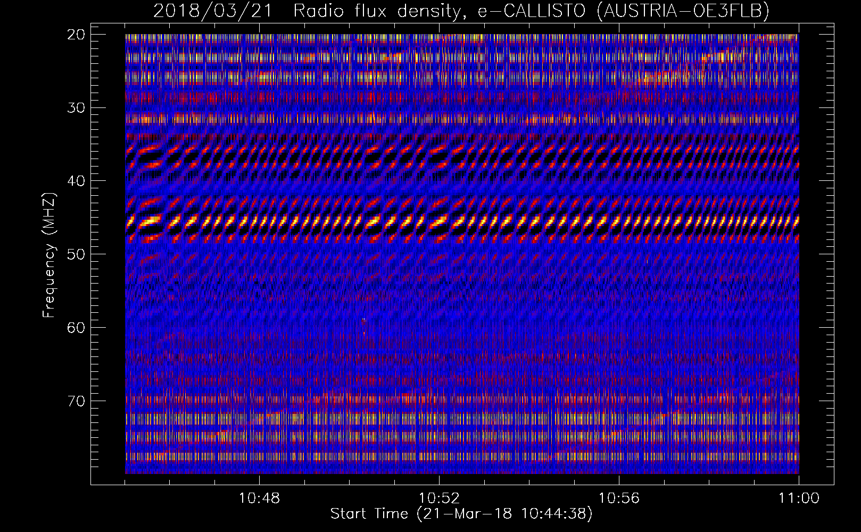Click the 10:48 time tick label
The width and height of the screenshot is (861, 532).
point(259,498)
